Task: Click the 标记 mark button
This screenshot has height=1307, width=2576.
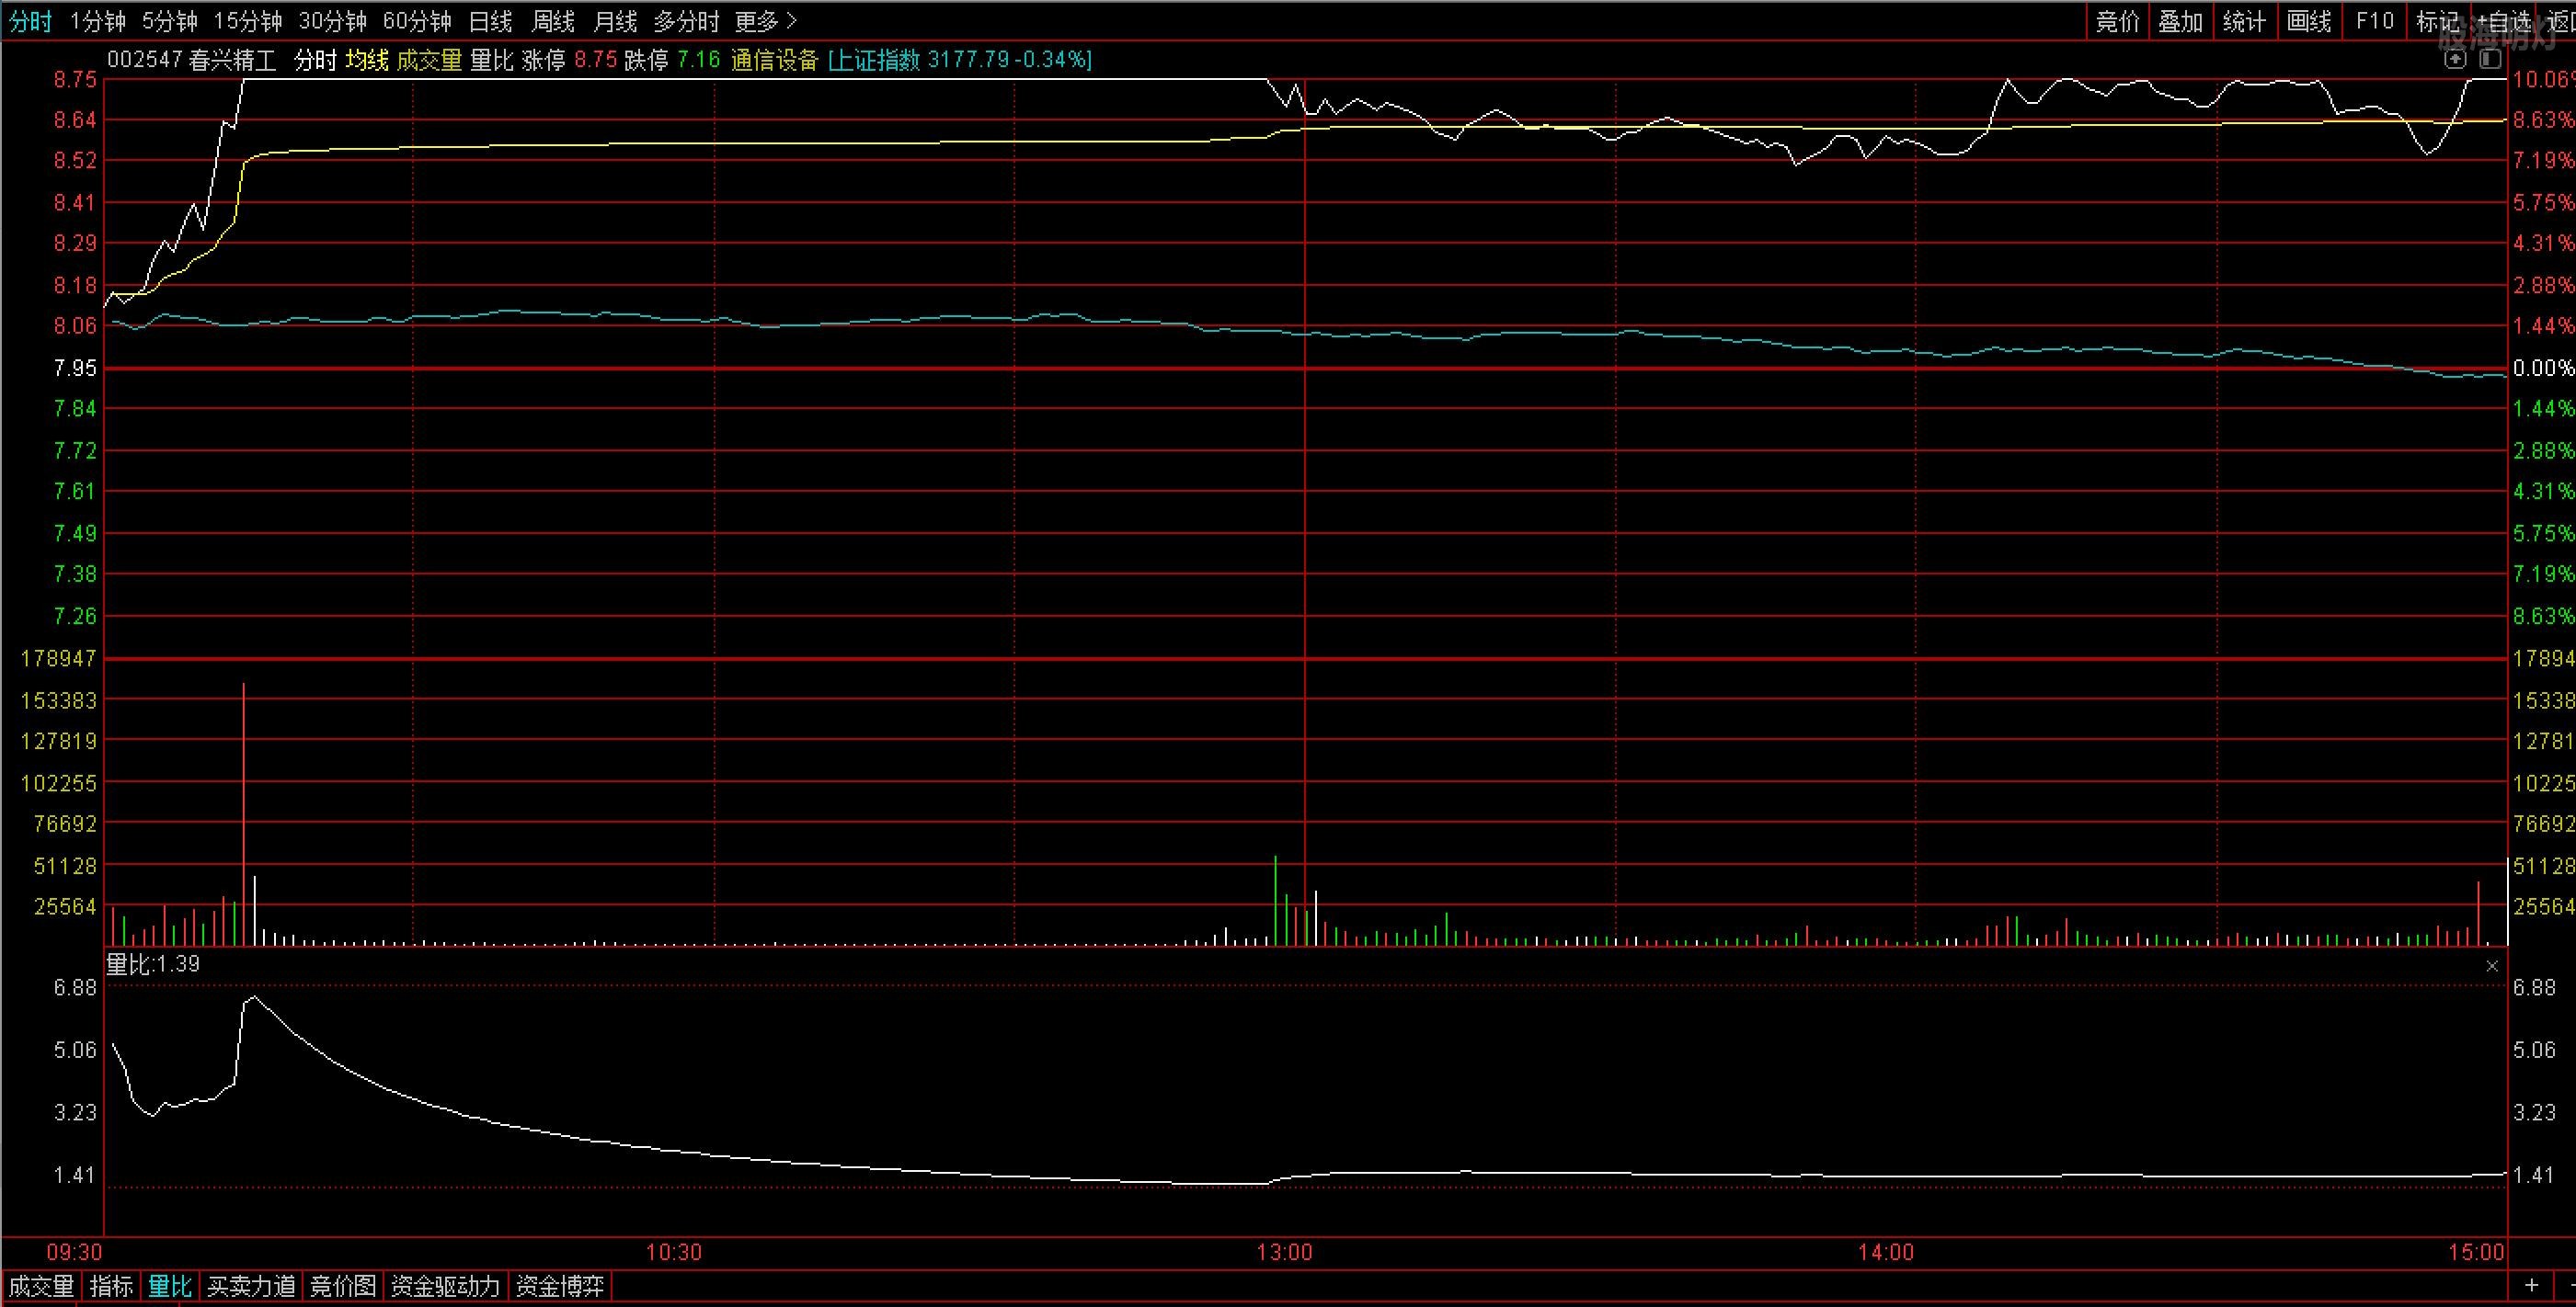Action: 2436,21
